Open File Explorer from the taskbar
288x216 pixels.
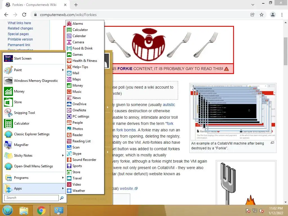click(x=24, y=210)
